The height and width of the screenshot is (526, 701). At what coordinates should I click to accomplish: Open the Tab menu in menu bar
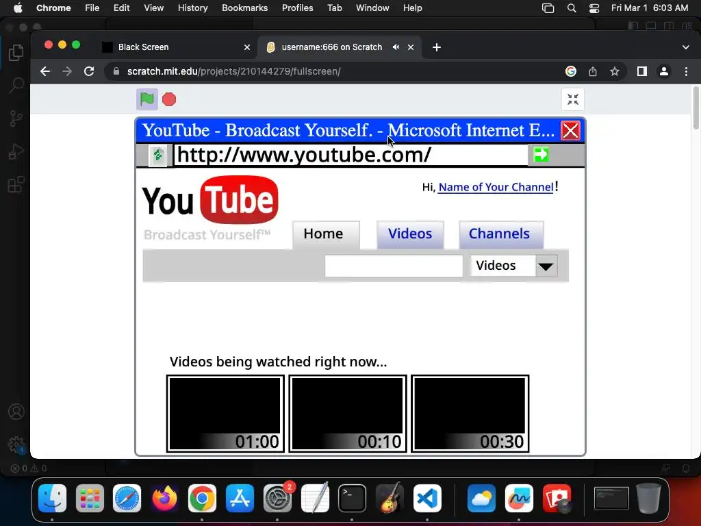(x=334, y=8)
